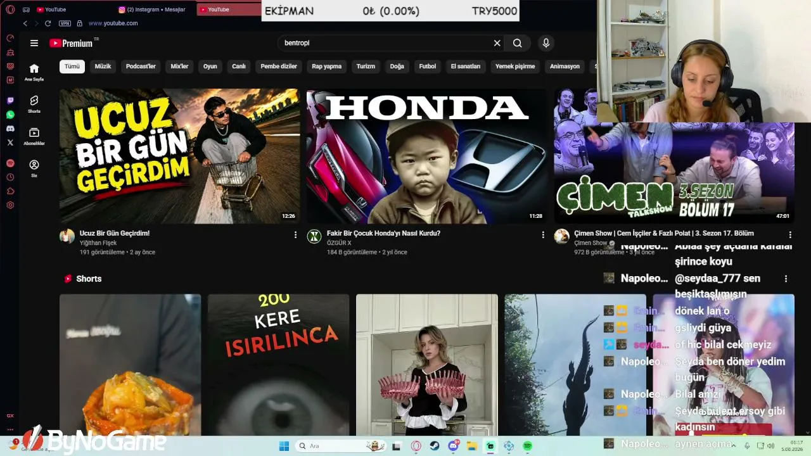The height and width of the screenshot is (456, 811).
Task: Select the Turizm filter chip
Action: [x=366, y=66]
